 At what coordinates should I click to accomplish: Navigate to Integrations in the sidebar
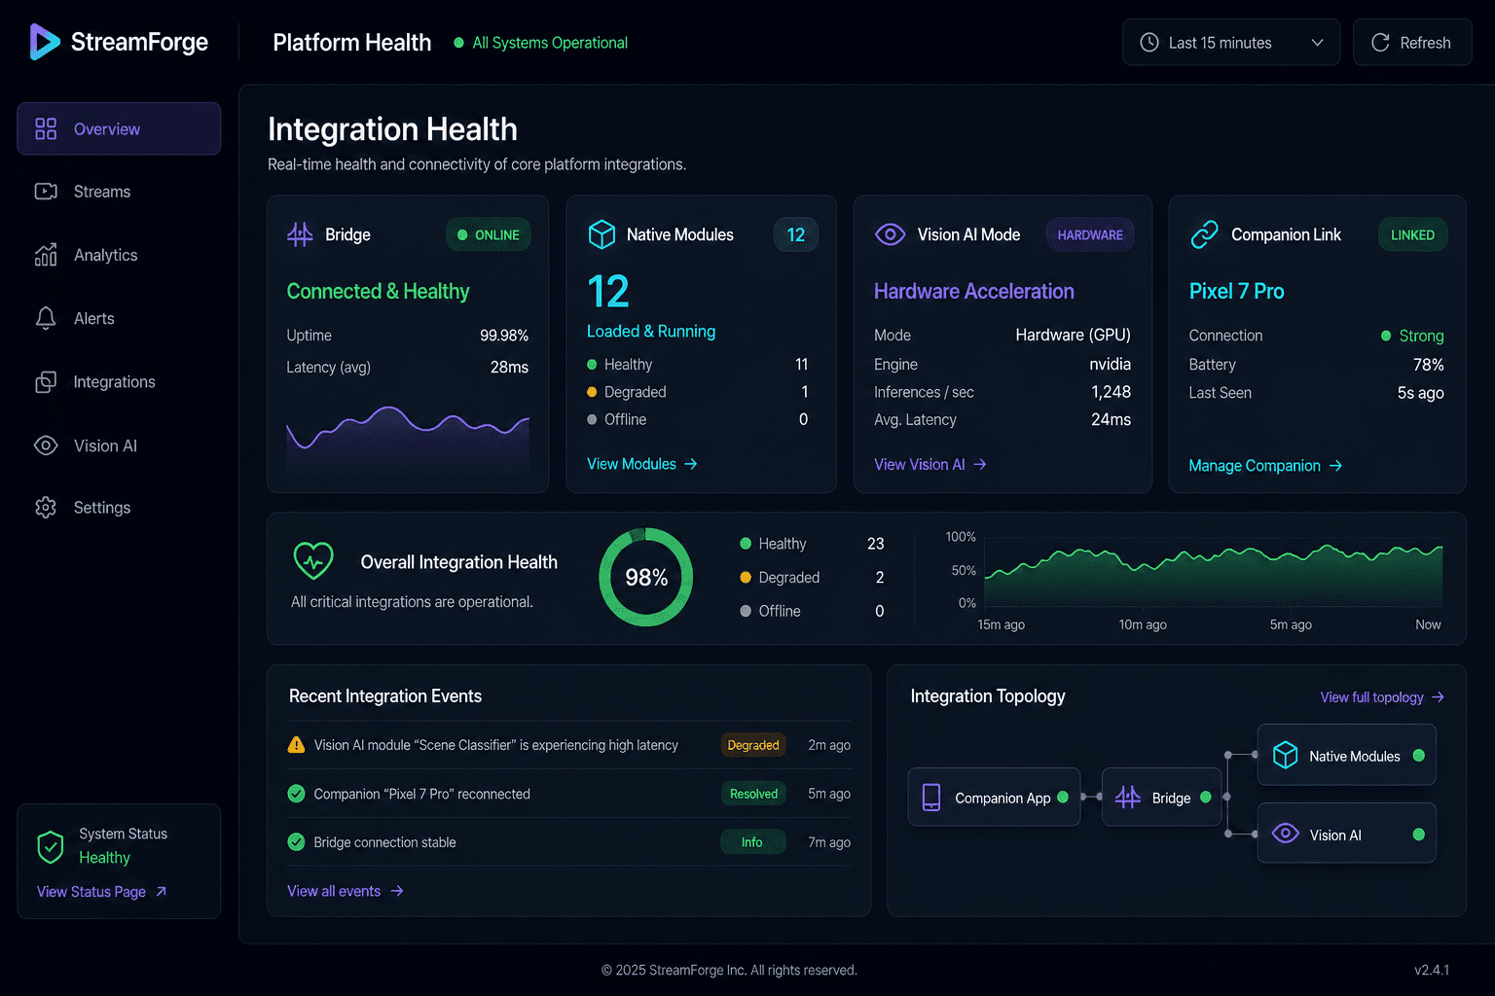coord(119,382)
